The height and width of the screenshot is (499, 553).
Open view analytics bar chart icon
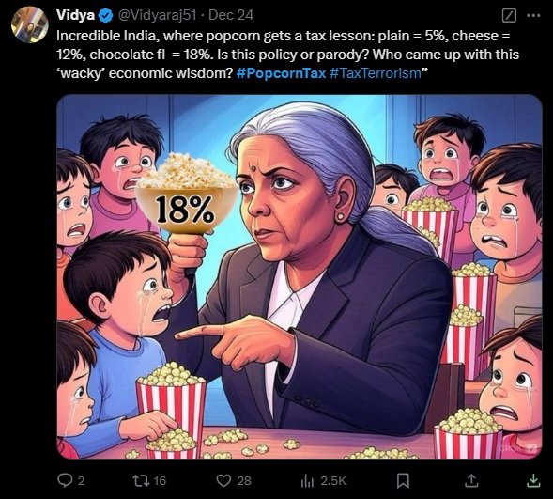coord(307,480)
